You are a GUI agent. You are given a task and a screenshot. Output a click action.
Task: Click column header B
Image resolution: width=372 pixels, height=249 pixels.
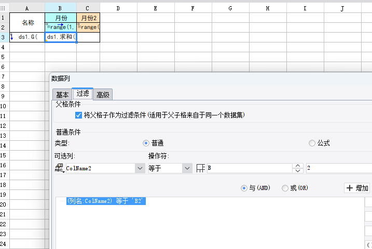click(61, 8)
